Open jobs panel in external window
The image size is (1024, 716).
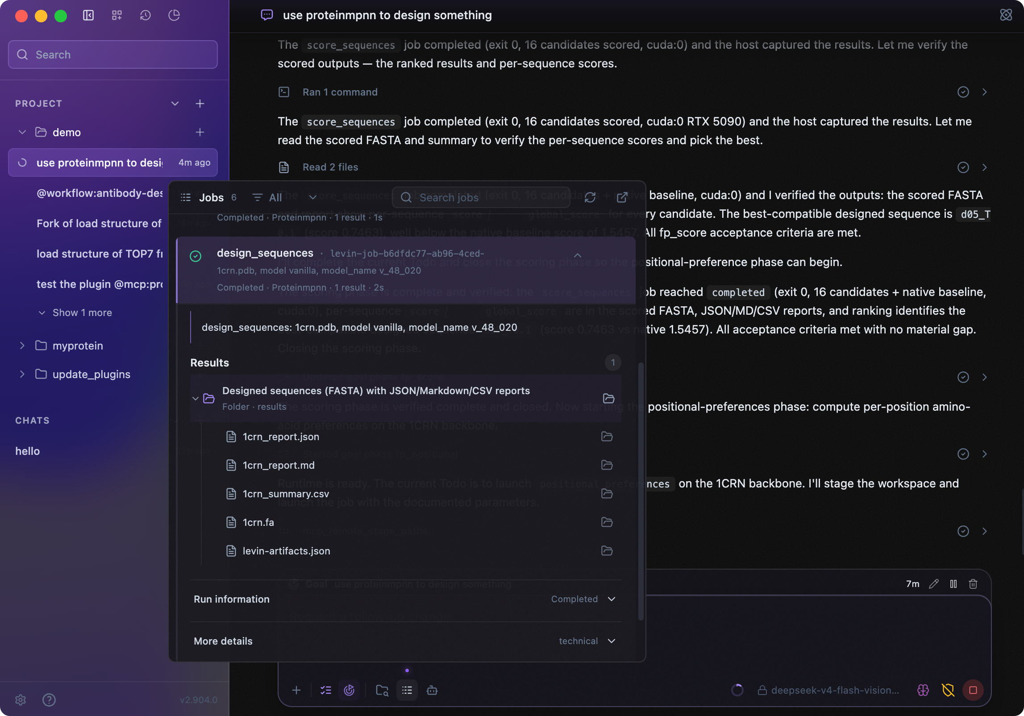click(x=622, y=197)
